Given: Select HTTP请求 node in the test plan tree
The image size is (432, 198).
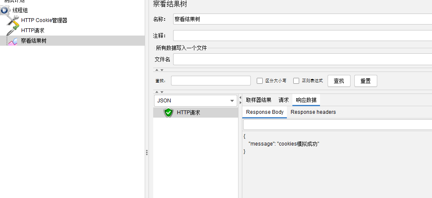Looking at the screenshot, I should pos(33,30).
